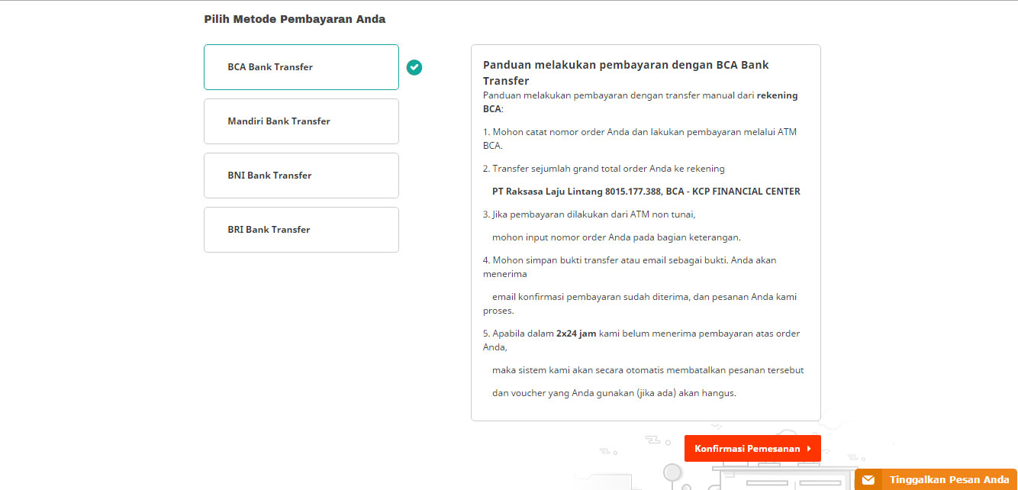Click the arrow icon inside Konfirmasi Pemesanan
This screenshot has width=1018, height=490.
click(x=810, y=448)
